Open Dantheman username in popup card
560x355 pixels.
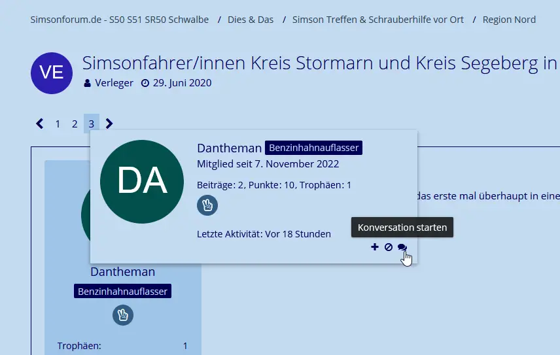click(x=229, y=148)
